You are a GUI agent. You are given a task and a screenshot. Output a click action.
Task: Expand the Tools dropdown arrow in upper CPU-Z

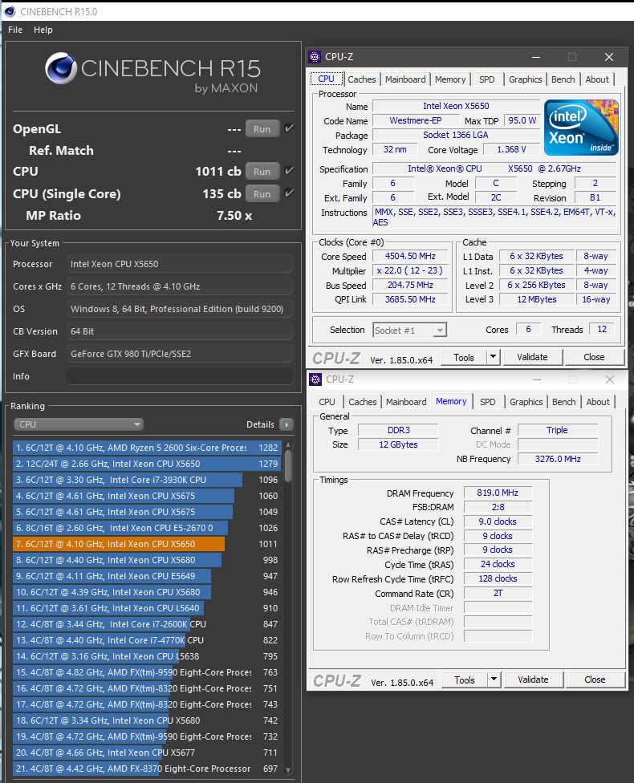(x=494, y=358)
